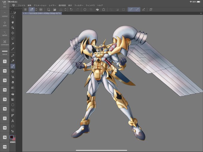
Task: Pick the pink sub color swatch
Action: pos(14,139)
